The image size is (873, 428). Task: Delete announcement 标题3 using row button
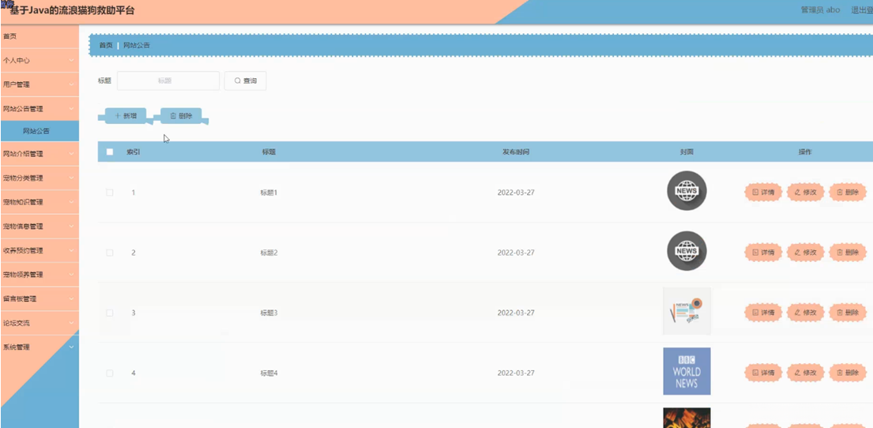tap(848, 312)
